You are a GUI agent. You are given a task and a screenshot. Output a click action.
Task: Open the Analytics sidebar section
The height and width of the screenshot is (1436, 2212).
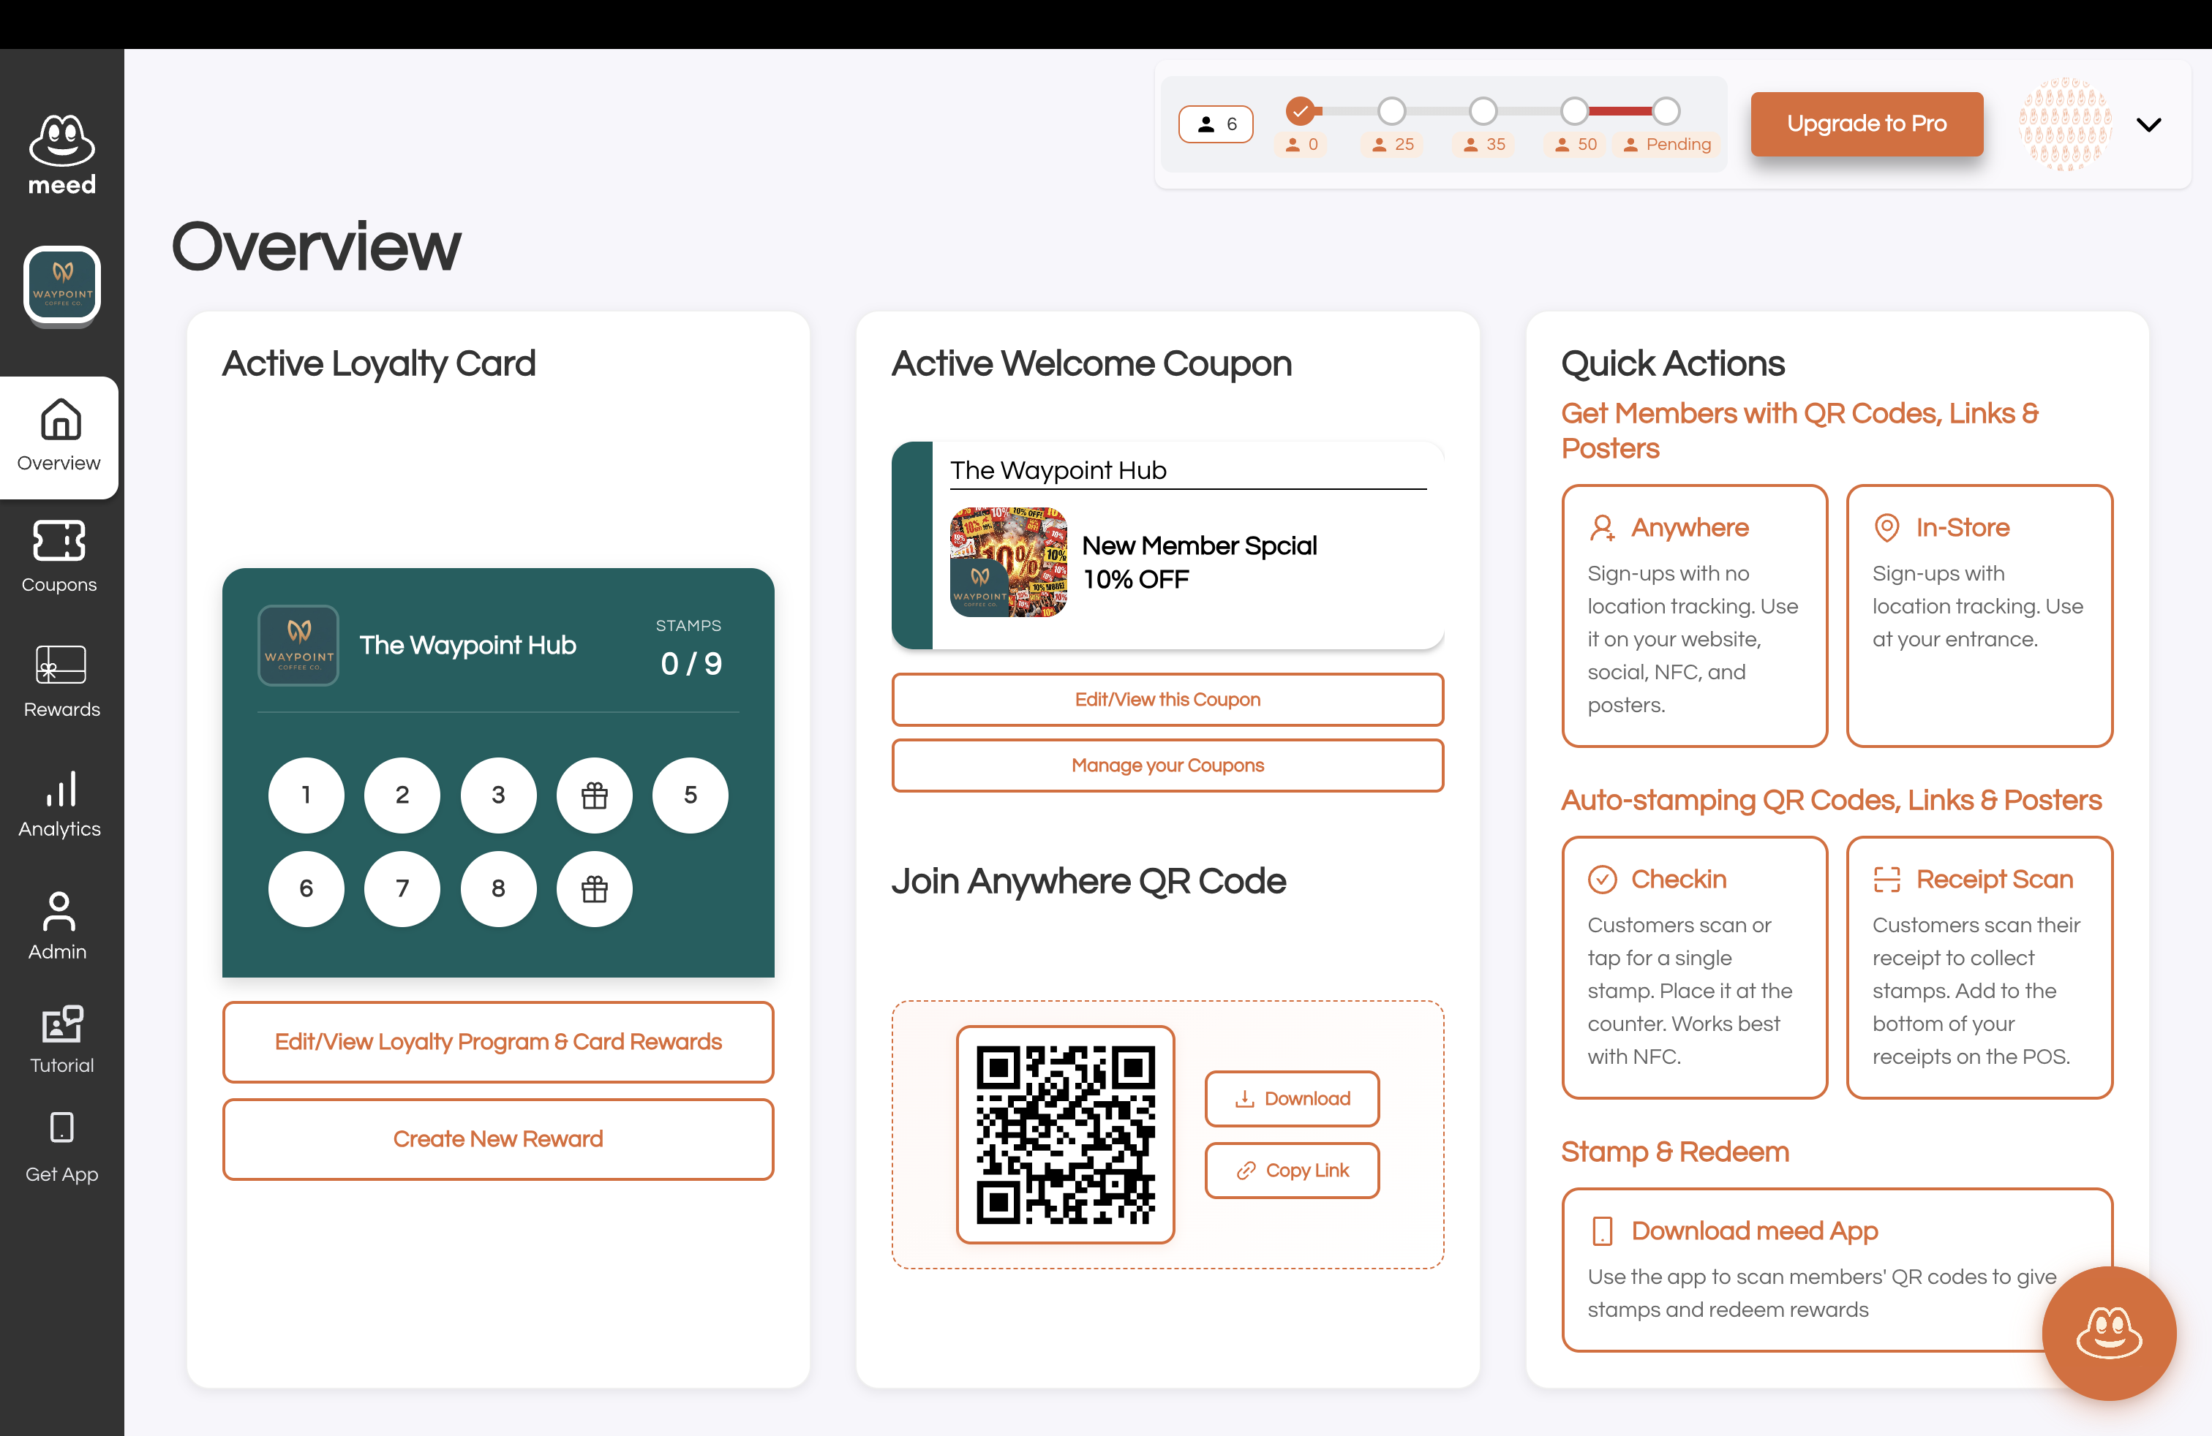59,804
